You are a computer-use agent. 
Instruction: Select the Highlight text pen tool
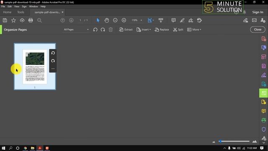[x=182, y=21]
